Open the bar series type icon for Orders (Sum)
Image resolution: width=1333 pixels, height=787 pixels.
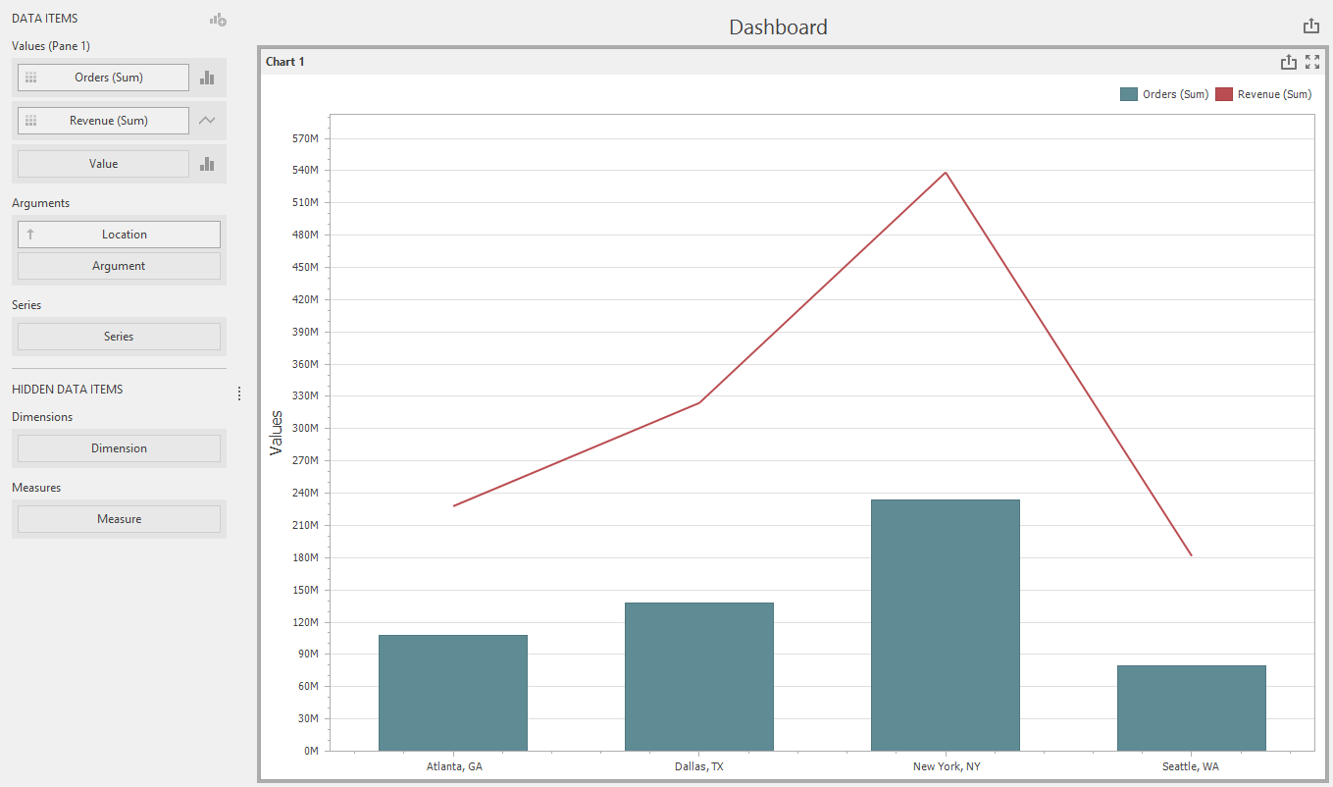coord(207,78)
